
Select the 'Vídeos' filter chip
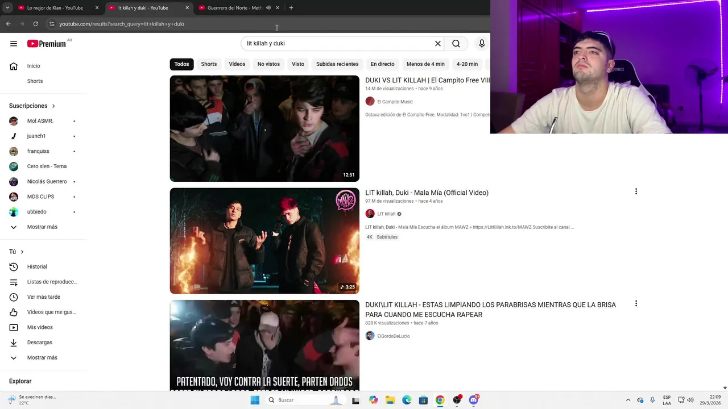point(237,64)
